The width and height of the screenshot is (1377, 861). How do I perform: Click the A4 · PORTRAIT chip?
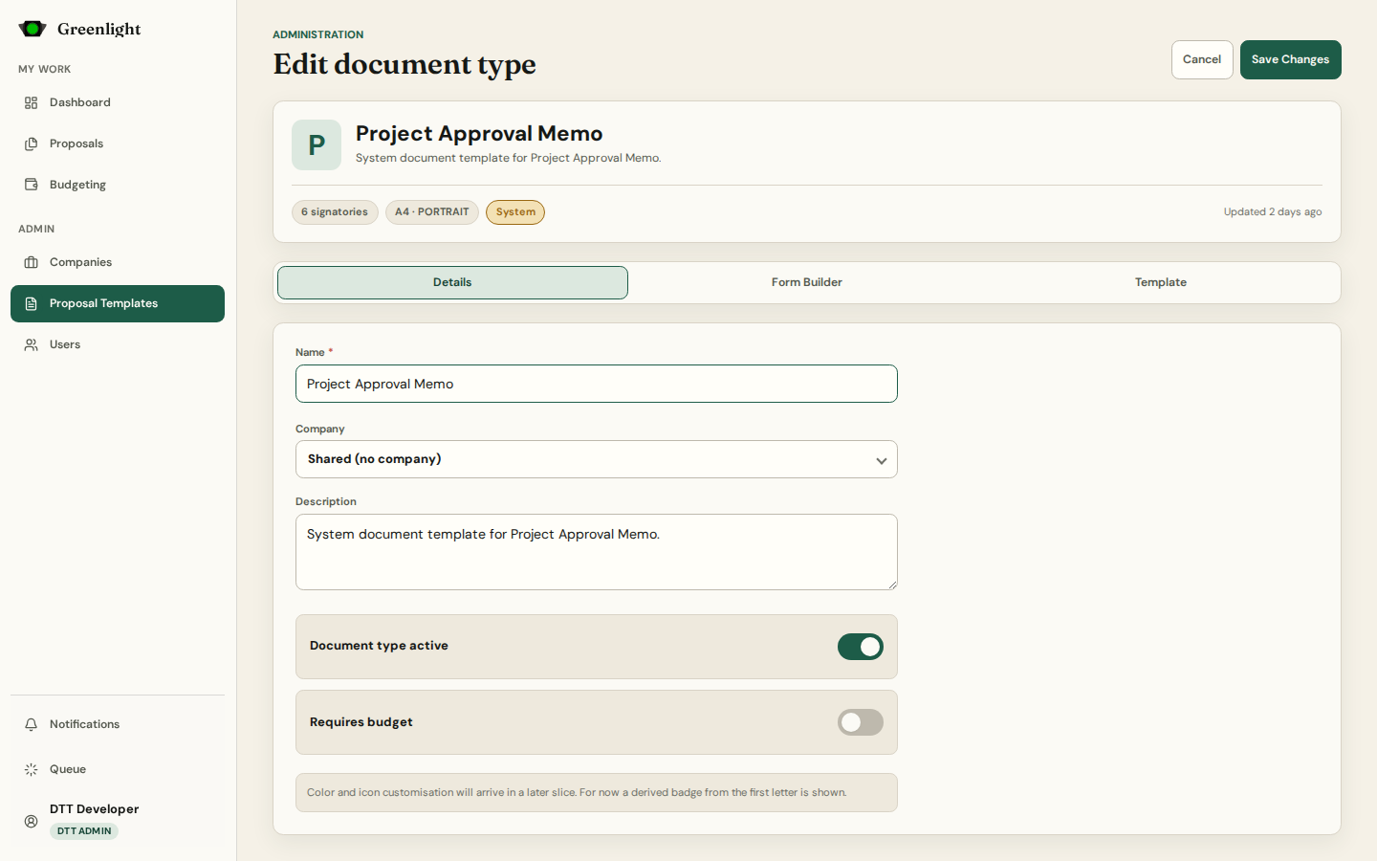(432, 212)
